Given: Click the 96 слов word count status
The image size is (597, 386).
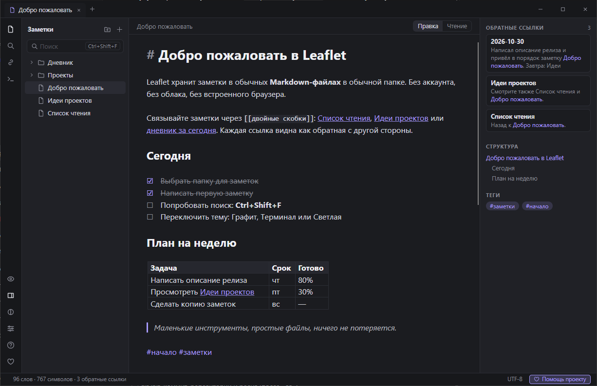Looking at the screenshot, I should 22,379.
